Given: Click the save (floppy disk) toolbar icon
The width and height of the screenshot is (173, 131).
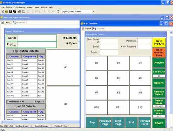Looking at the screenshot, I should pos(11,12).
